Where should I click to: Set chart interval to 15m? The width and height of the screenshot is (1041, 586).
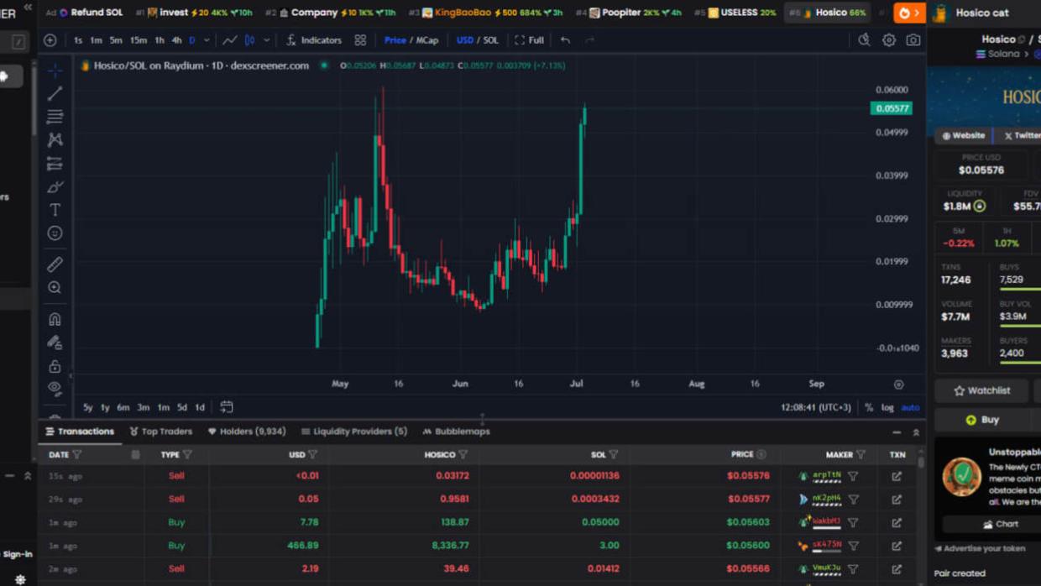138,40
